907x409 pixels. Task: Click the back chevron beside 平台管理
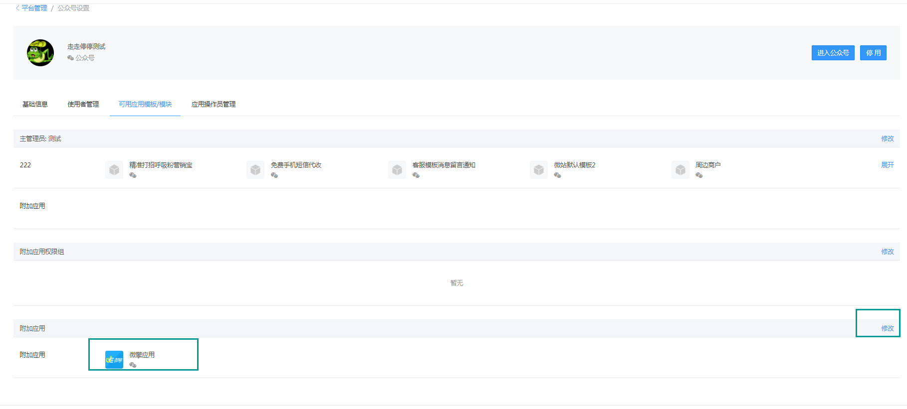tap(17, 8)
